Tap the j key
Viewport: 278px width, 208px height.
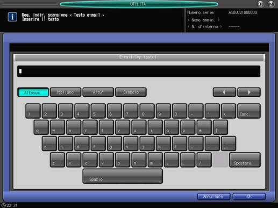(x=147, y=144)
